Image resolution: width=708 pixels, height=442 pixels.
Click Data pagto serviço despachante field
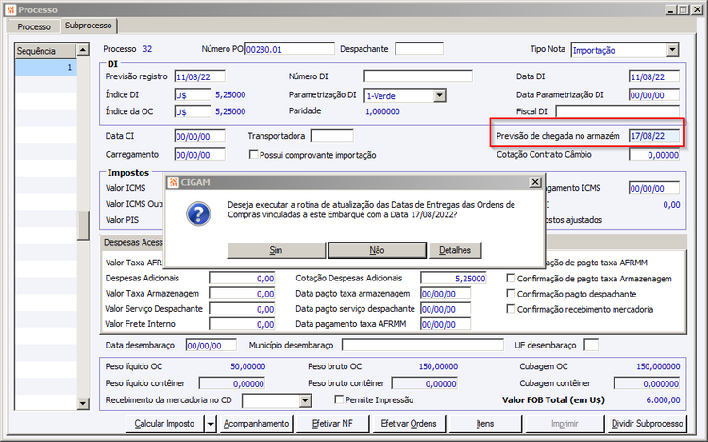(446, 309)
